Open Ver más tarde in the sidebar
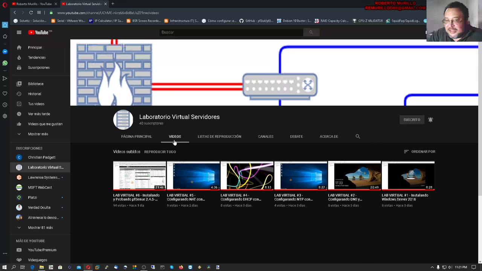Screen dimensions: 482x271 coord(40,114)
